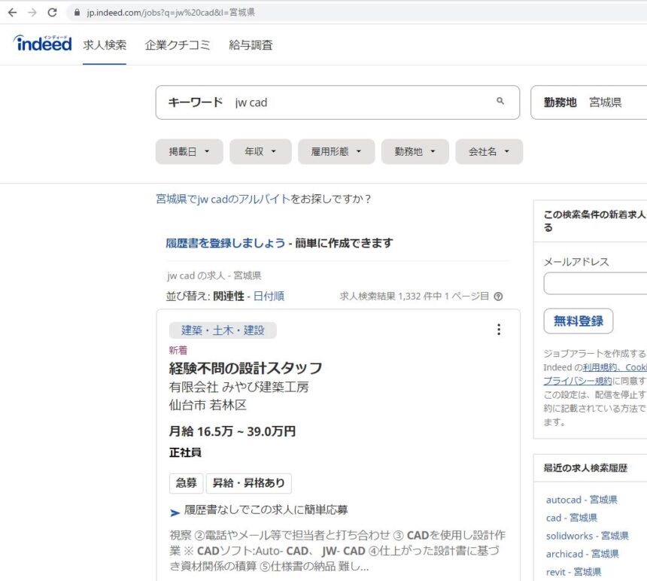Click the revit - 宮城県 search history

[x=573, y=572]
